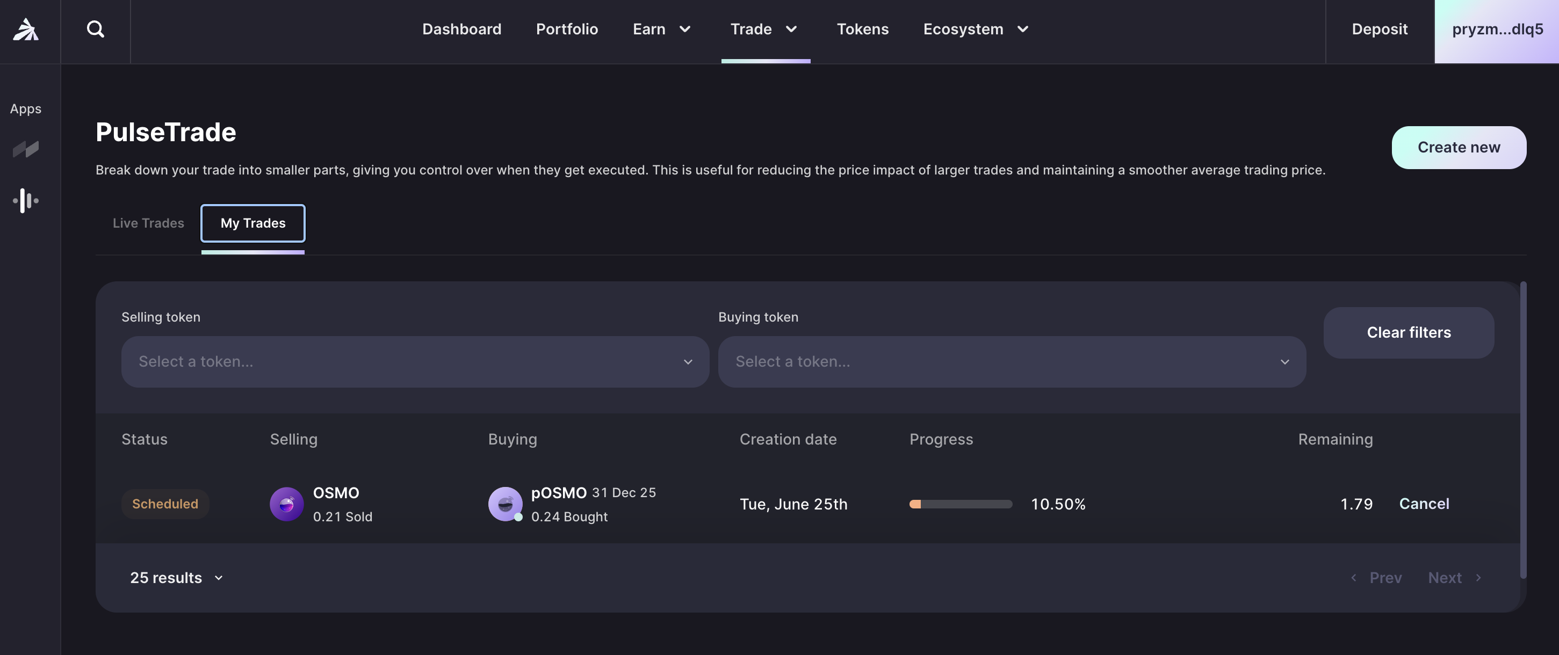Click the Buying column header
Screen dimensions: 1559x655
click(x=513, y=439)
